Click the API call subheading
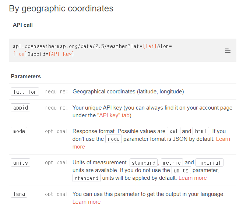The height and width of the screenshot is (218, 250). [23, 25]
